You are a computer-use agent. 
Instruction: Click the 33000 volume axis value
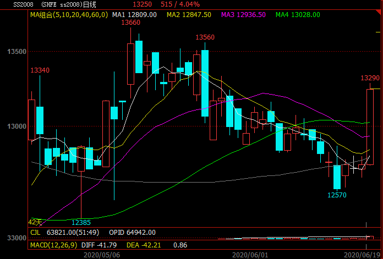[x=17, y=238]
